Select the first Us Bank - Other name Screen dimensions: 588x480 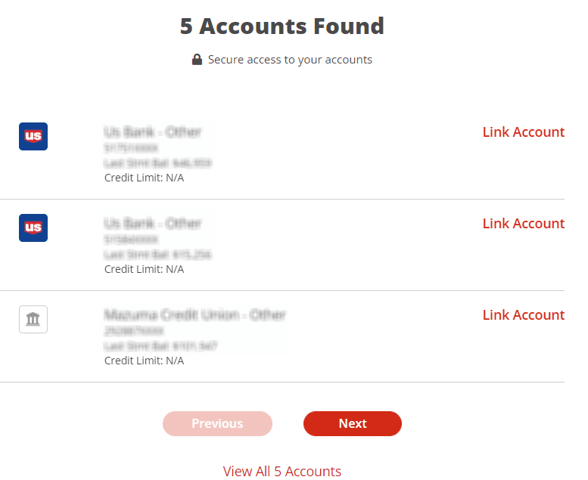(152, 132)
